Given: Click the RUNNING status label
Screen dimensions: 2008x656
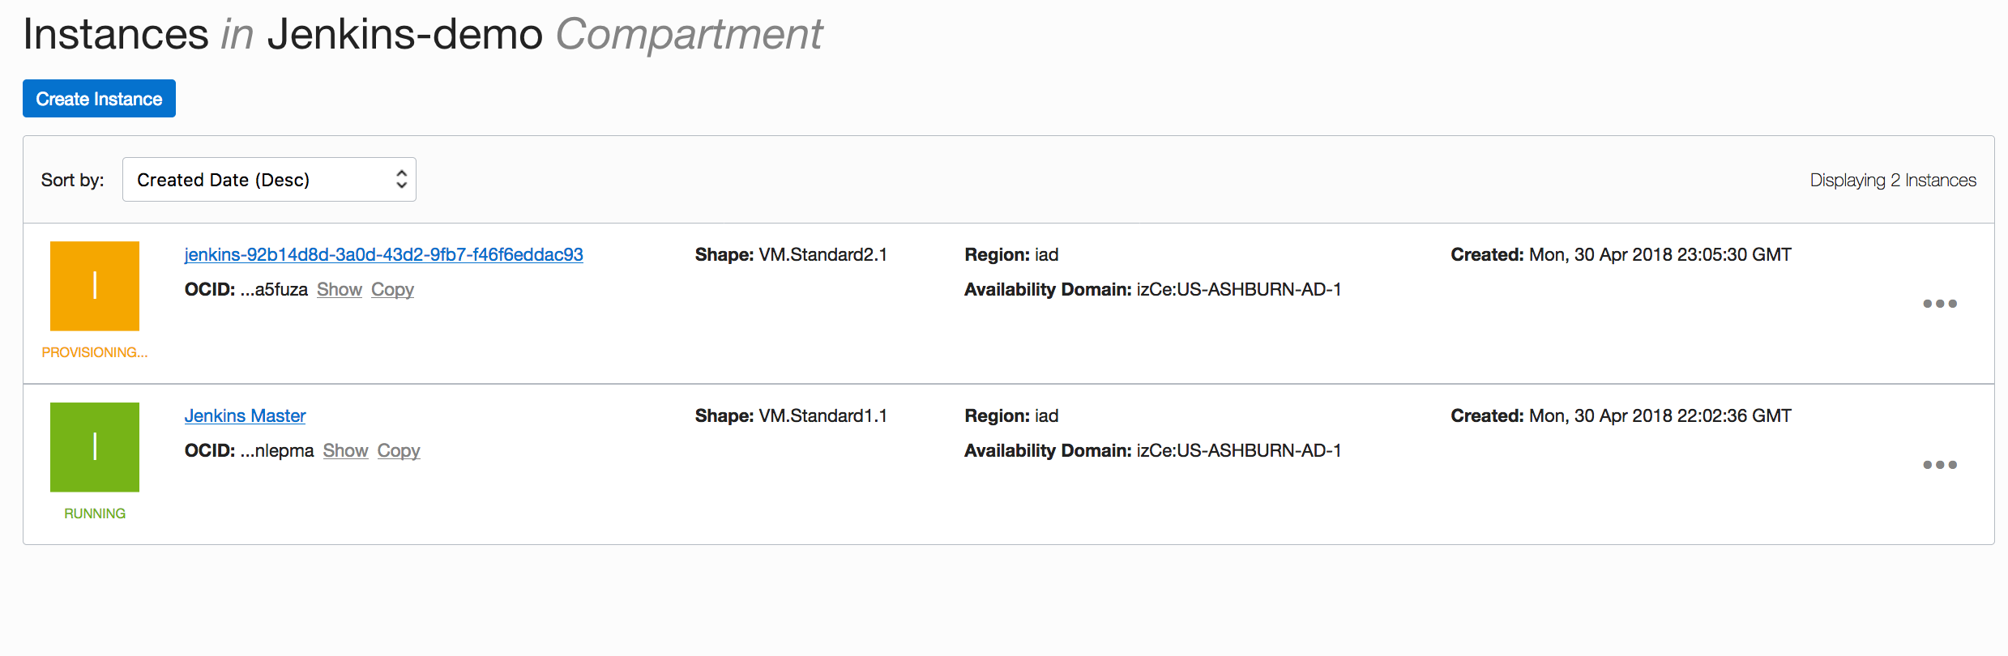Looking at the screenshot, I should pyautogui.click(x=95, y=513).
